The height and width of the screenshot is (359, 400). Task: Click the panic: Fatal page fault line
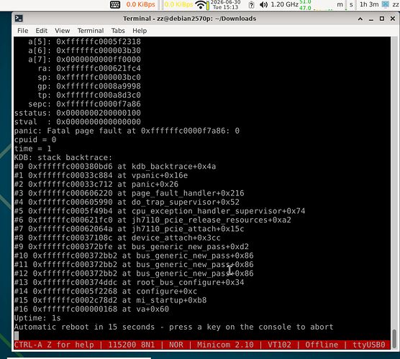(x=127, y=131)
